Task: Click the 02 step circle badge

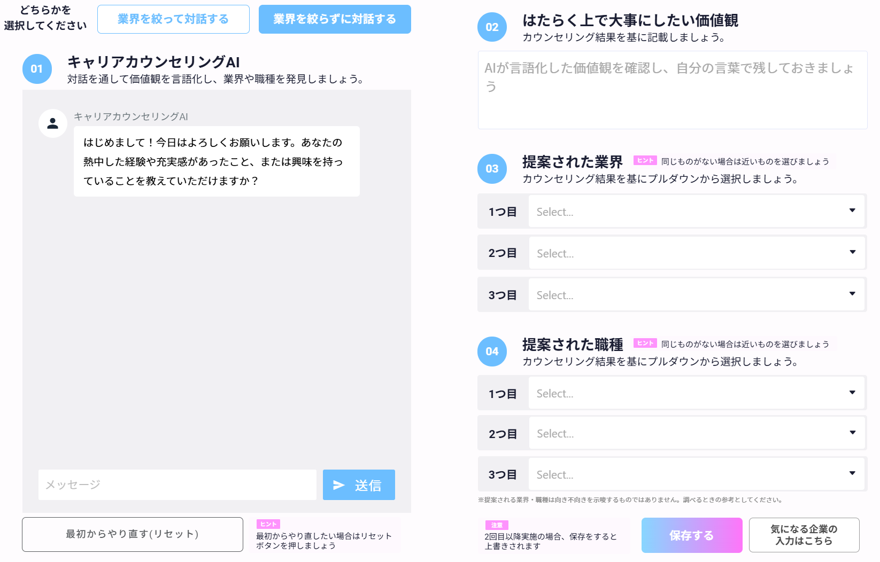Action: (x=492, y=27)
